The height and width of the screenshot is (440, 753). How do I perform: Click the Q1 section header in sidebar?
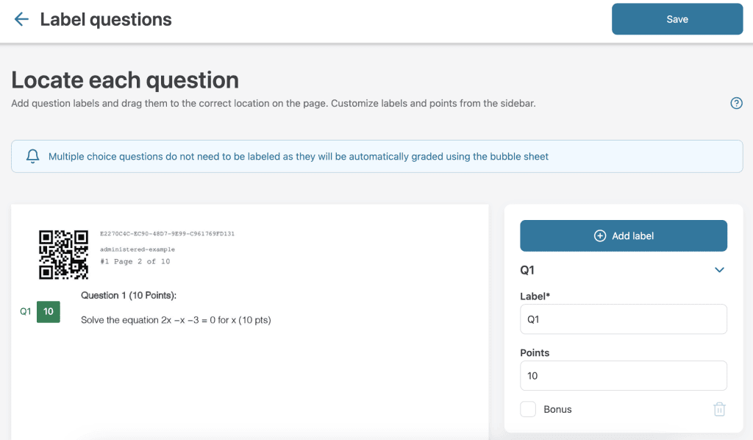point(527,270)
